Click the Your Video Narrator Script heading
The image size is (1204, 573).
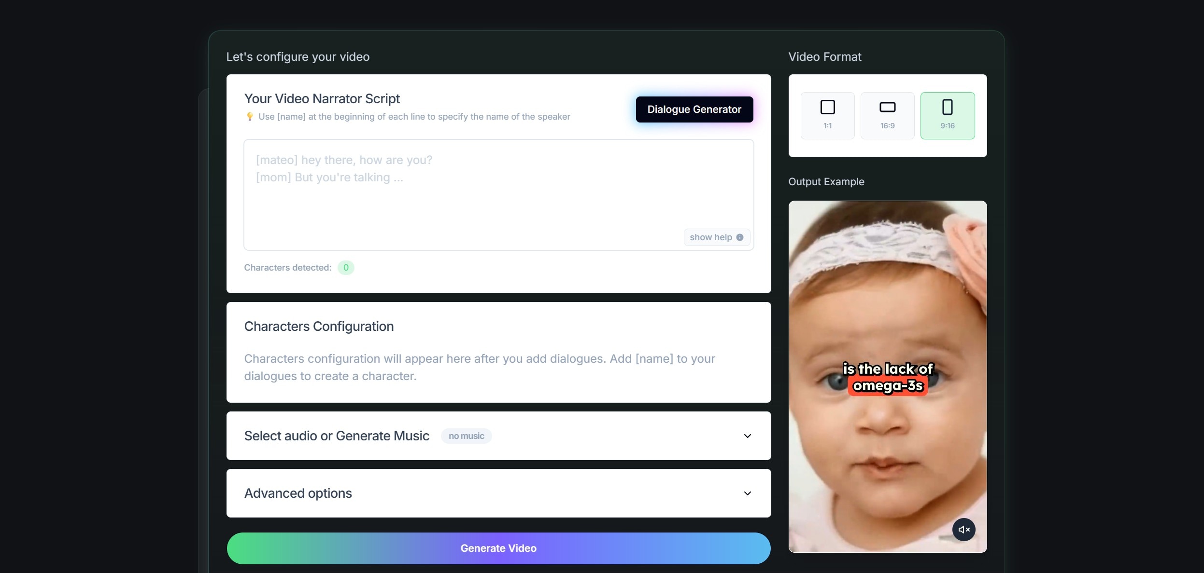(322, 99)
